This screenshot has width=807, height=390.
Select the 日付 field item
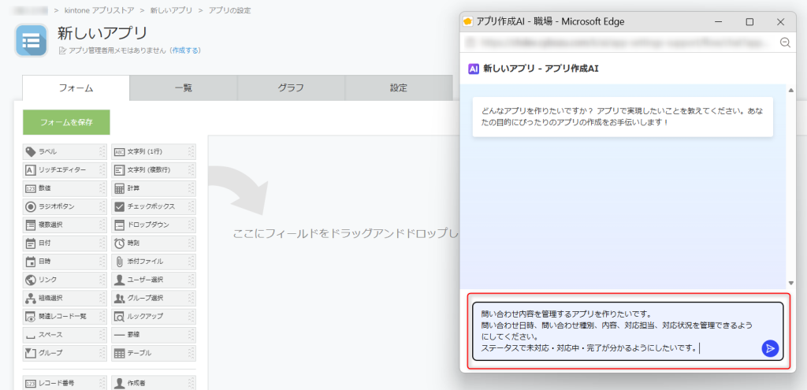coord(65,243)
